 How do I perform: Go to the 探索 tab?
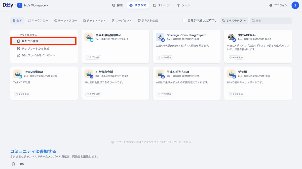click(117, 5)
